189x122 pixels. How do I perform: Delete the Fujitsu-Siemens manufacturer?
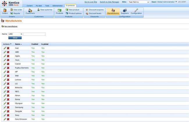point(8,68)
